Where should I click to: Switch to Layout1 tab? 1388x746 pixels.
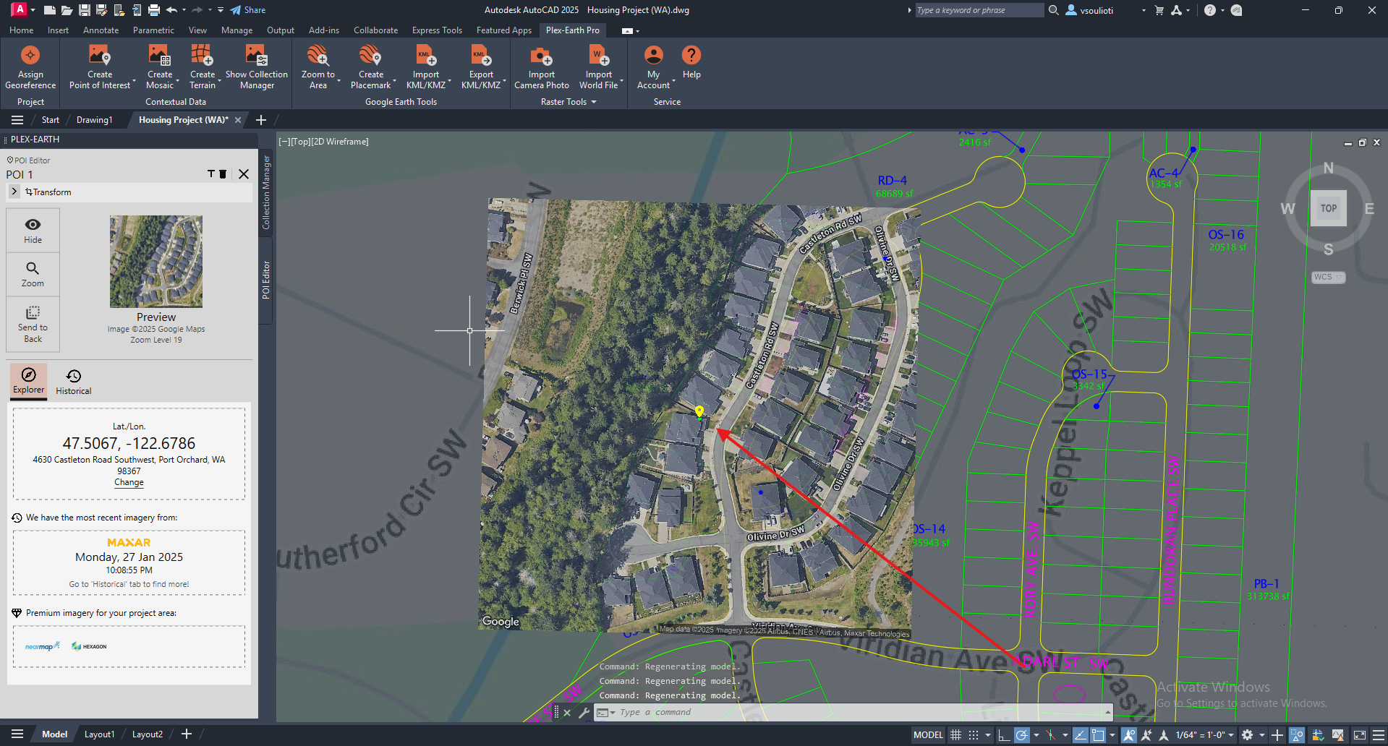pos(99,734)
